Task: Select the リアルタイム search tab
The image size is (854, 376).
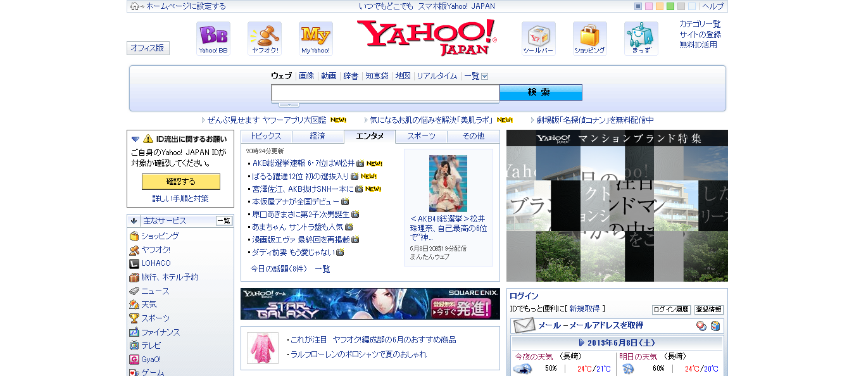Action: click(x=437, y=76)
